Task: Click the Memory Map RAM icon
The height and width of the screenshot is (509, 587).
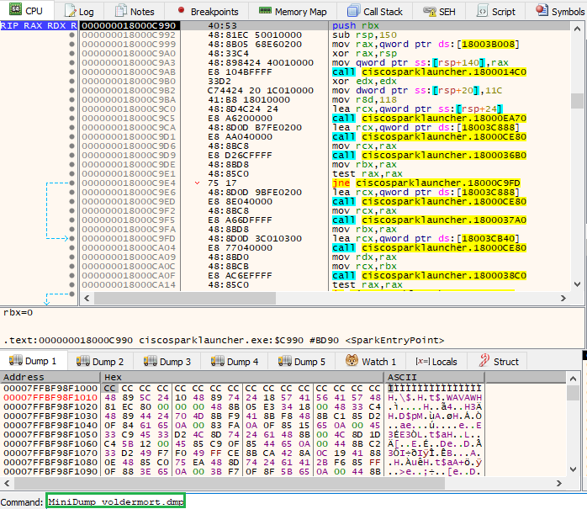Action: pos(265,10)
